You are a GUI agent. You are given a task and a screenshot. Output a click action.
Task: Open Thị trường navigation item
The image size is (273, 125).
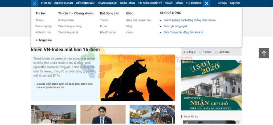click(193, 3)
